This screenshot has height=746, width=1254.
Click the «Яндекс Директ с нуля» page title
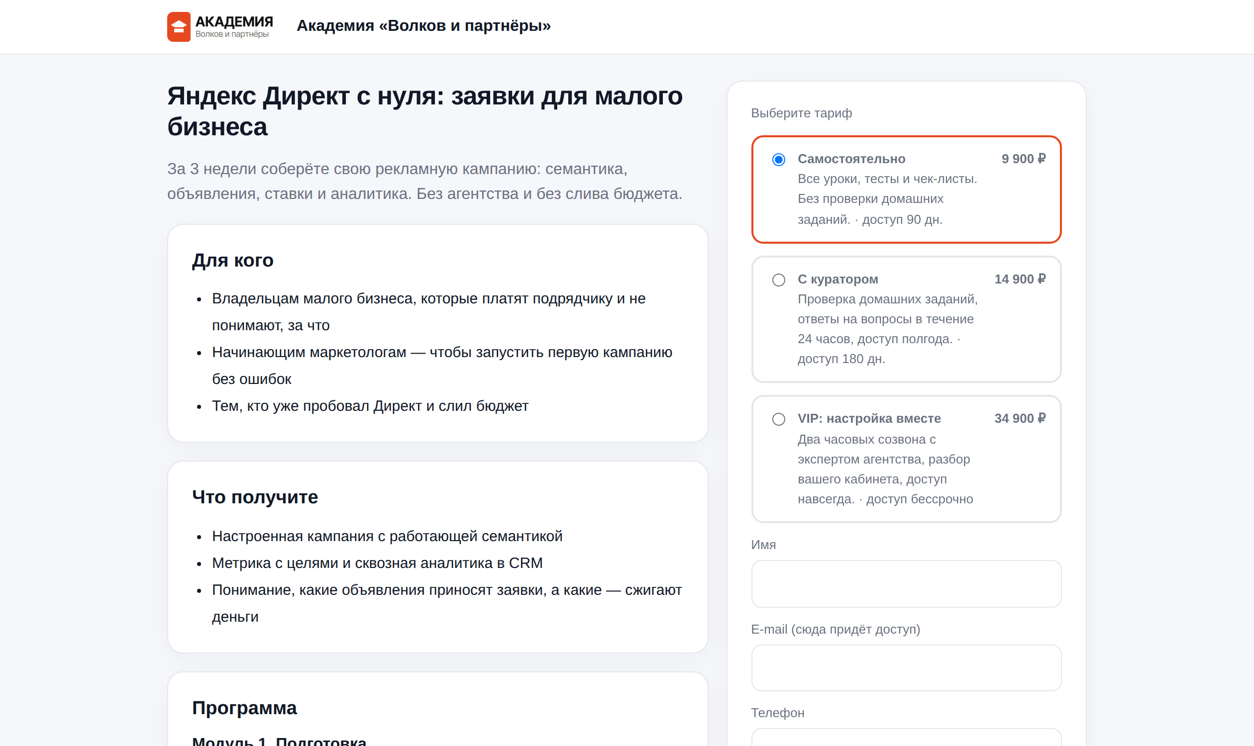pyautogui.click(x=424, y=111)
